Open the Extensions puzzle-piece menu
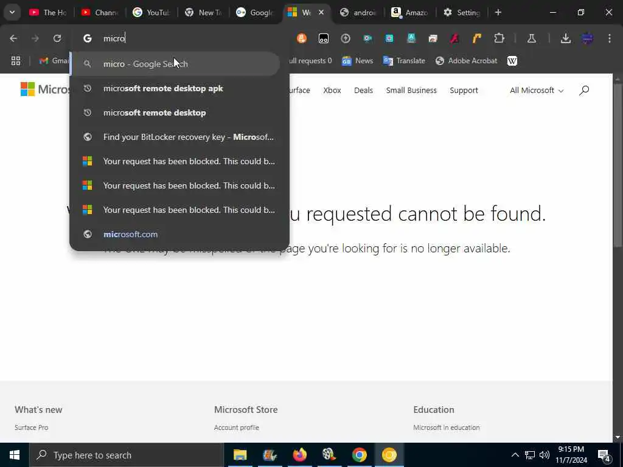 pyautogui.click(x=499, y=38)
